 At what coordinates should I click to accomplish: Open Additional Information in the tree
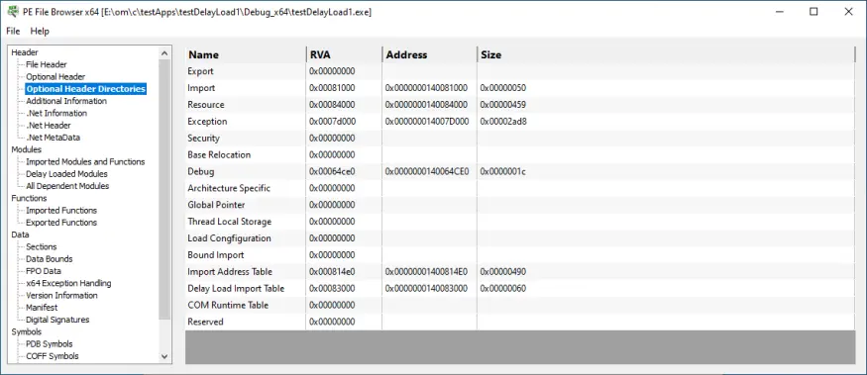[66, 101]
